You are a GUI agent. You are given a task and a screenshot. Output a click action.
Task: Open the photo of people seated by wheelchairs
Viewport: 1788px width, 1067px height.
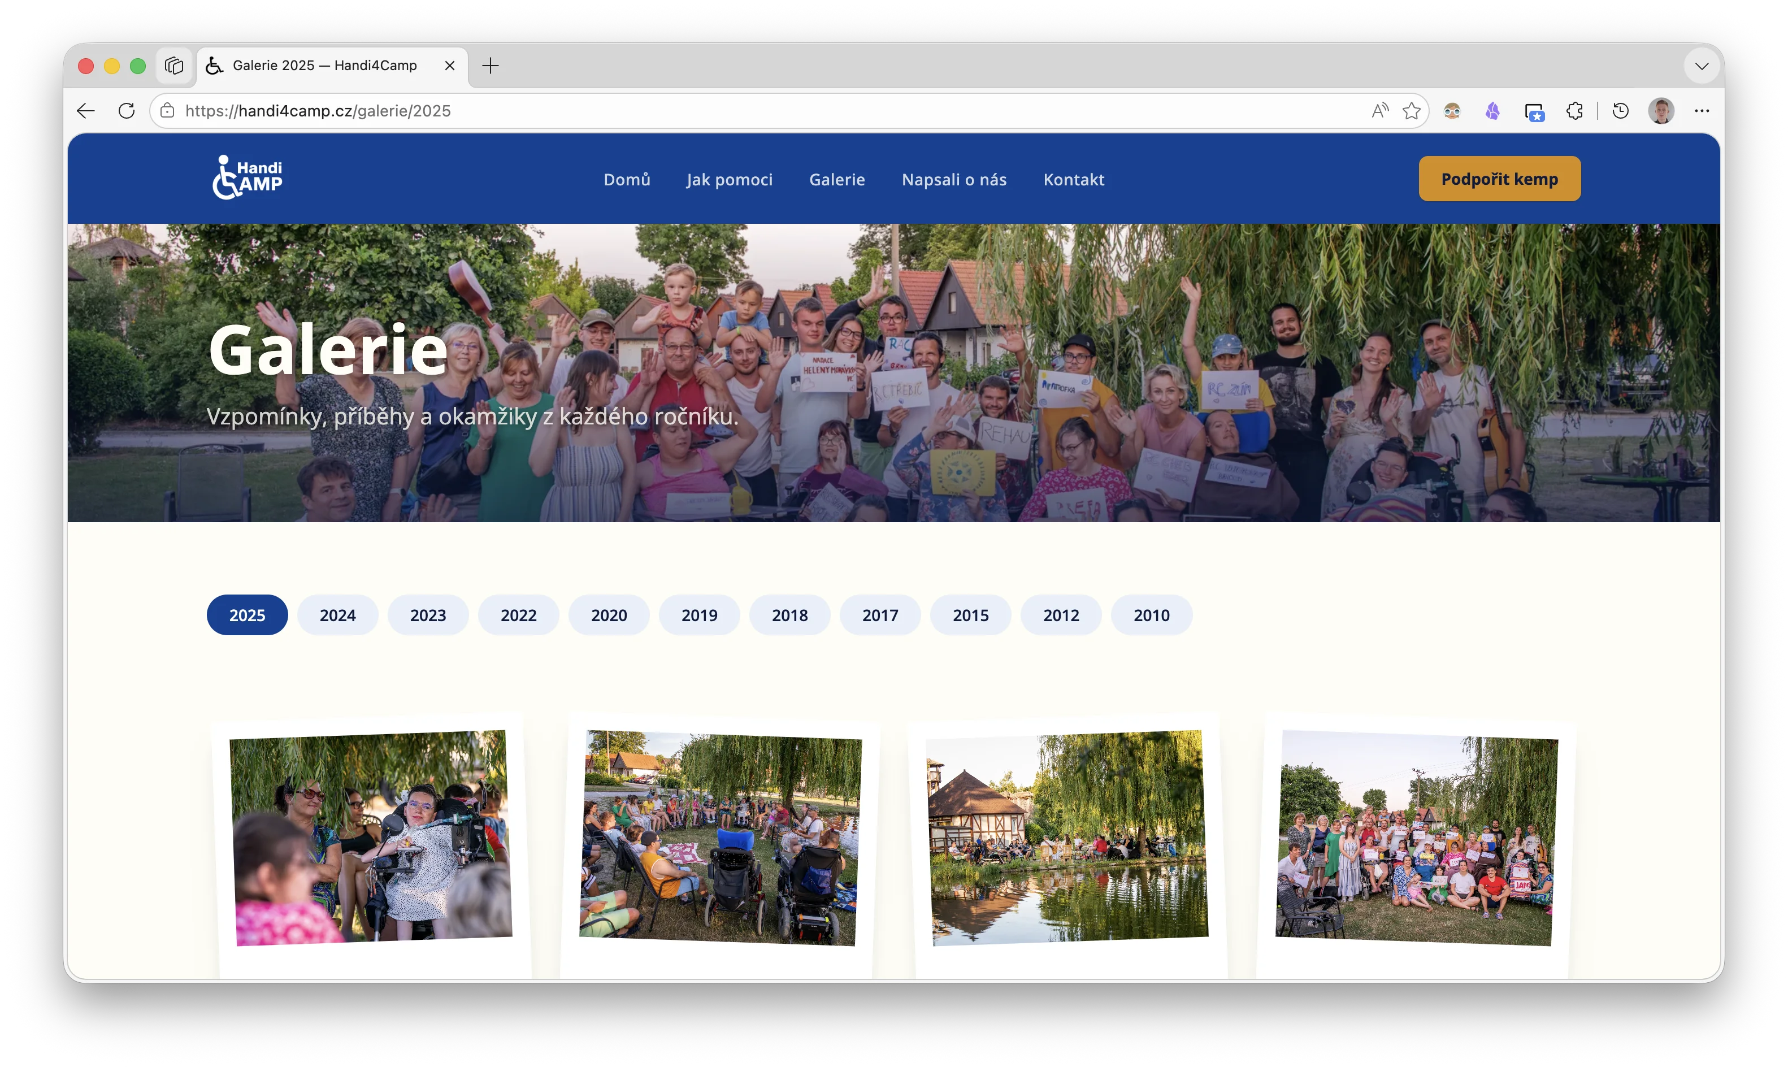coord(721,838)
